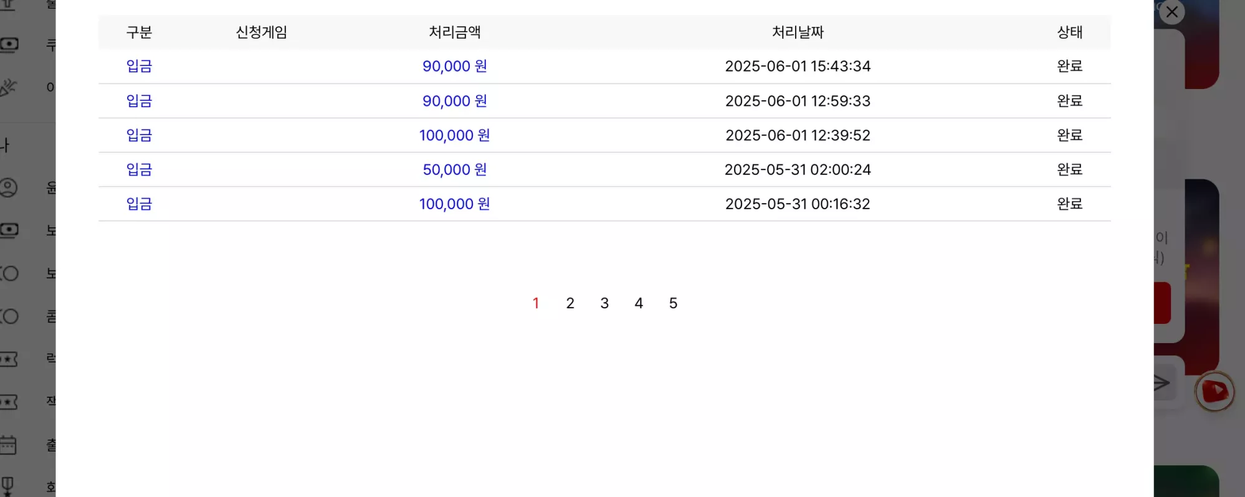Click the 처리날짜 column header
The width and height of the screenshot is (1245, 497).
798,32
